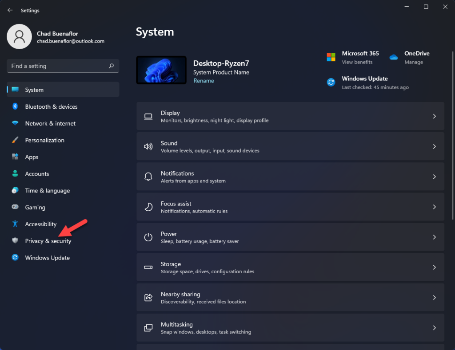
Task: Open the Gaming section
Action: (63, 207)
